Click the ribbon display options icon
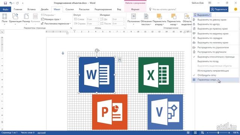240x135 pixels. (210, 3)
